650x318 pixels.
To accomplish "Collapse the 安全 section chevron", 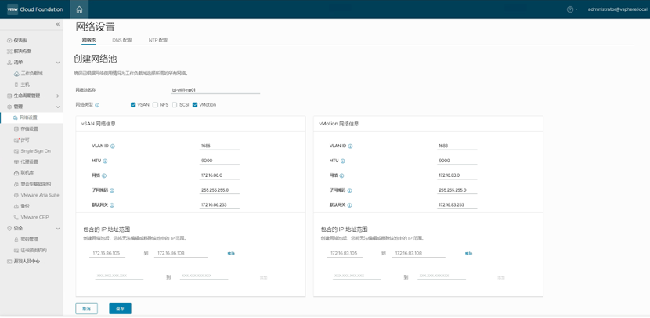I will click(58, 229).
